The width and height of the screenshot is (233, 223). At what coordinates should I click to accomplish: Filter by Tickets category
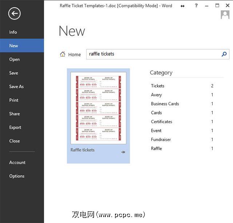coord(158,86)
